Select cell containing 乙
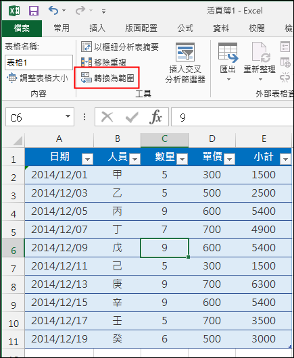Image resolution: width=294 pixels, height=358 pixels. [118, 193]
